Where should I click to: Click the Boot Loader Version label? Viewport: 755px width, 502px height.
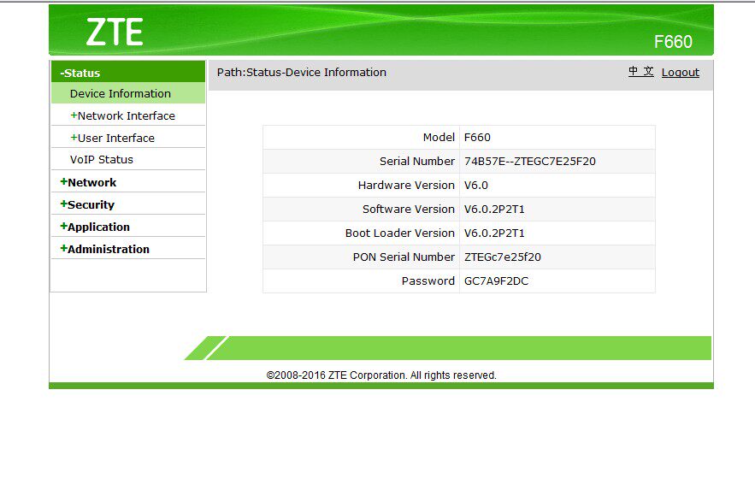point(399,233)
